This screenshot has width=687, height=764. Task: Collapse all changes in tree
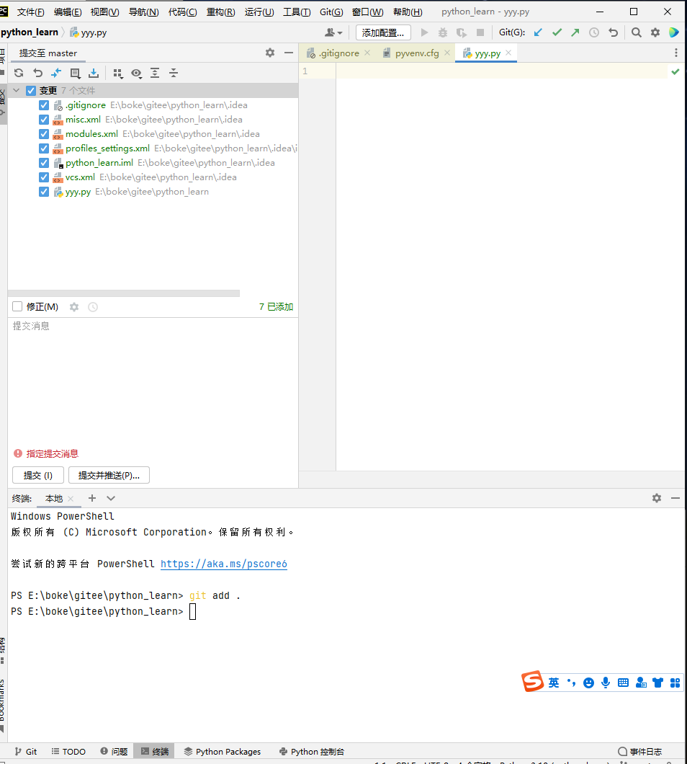pyautogui.click(x=174, y=73)
